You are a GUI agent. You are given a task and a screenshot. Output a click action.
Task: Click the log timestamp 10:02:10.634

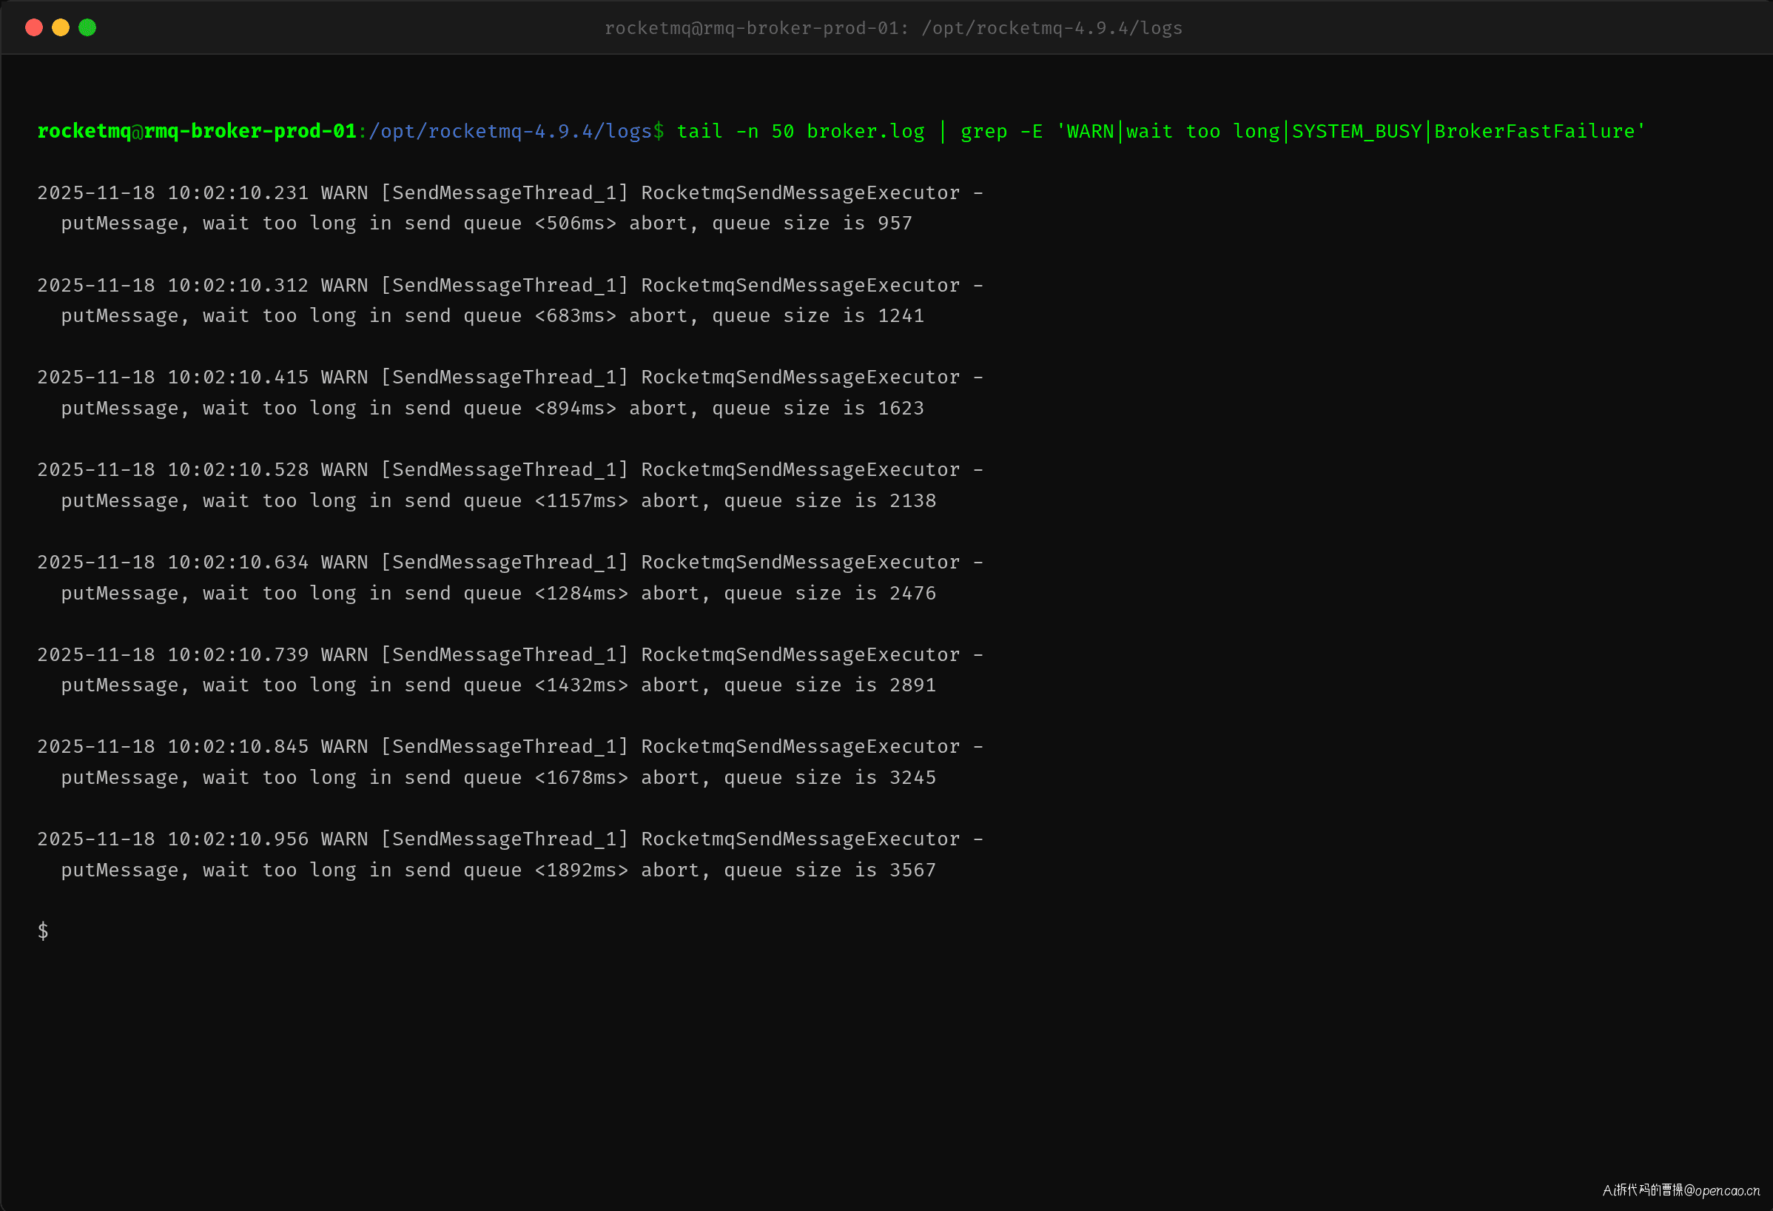238,562
